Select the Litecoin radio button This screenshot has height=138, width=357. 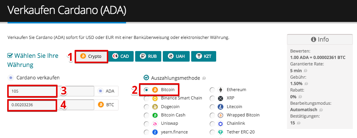tap(212, 107)
